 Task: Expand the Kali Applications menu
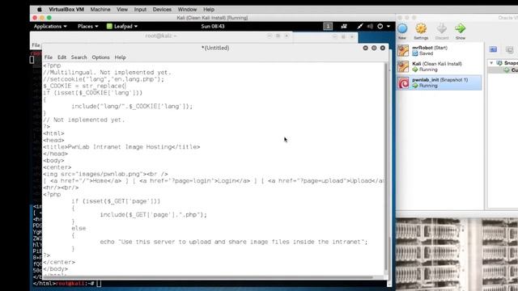click(x=50, y=26)
